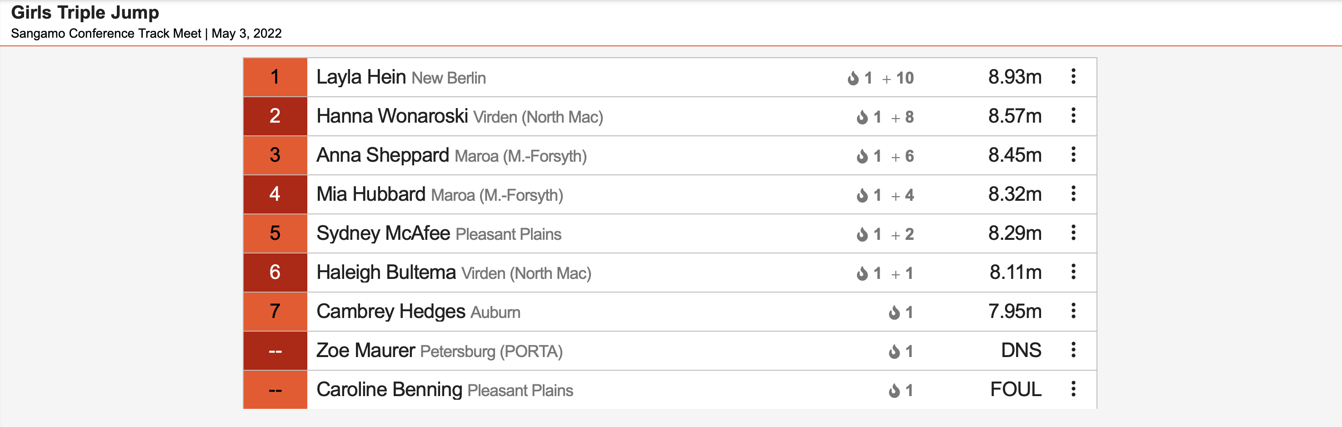Click the flame icon in Caroline Benning row
The height and width of the screenshot is (427, 1342).
pyautogui.click(x=894, y=391)
